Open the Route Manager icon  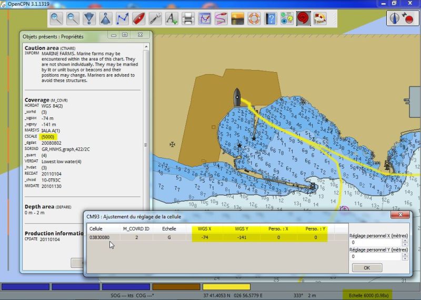point(205,18)
